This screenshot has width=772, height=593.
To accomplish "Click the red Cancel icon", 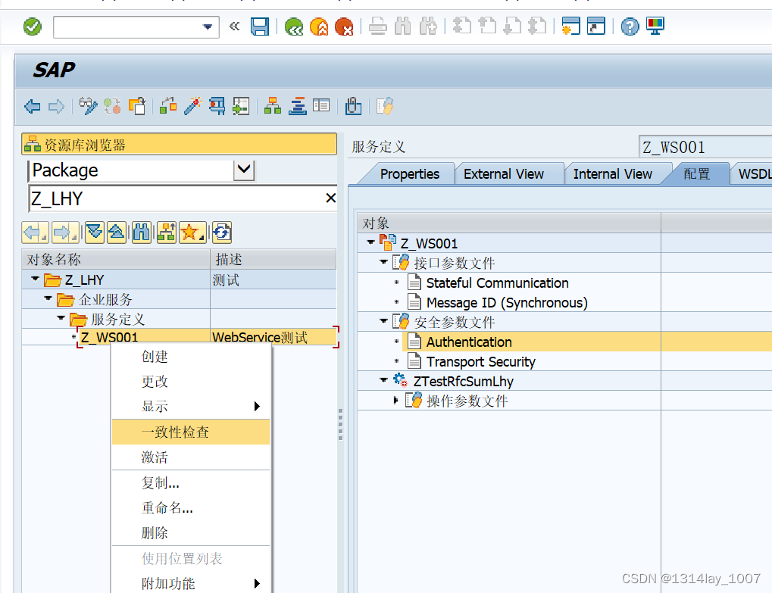I will click(x=344, y=27).
